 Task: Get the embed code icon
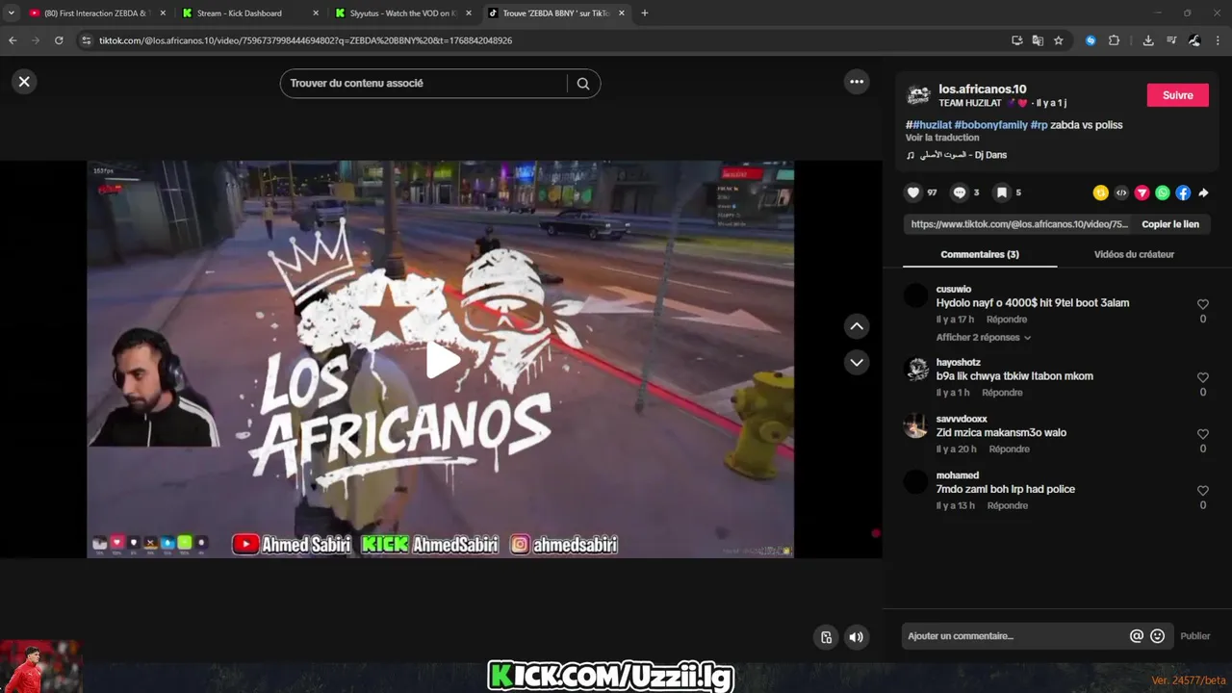pos(1121,192)
